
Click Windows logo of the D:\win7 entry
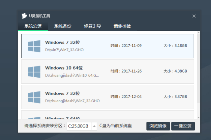[34, 46]
